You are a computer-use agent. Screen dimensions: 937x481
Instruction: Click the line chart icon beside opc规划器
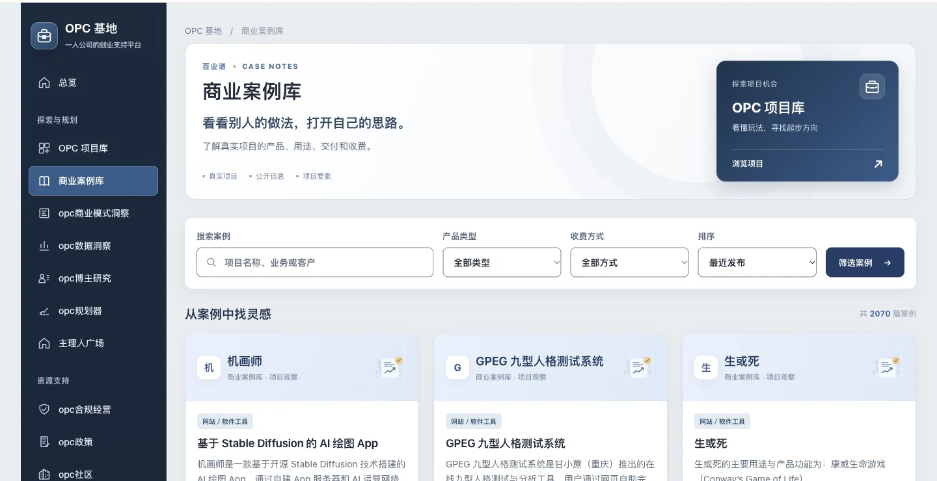pyautogui.click(x=44, y=311)
